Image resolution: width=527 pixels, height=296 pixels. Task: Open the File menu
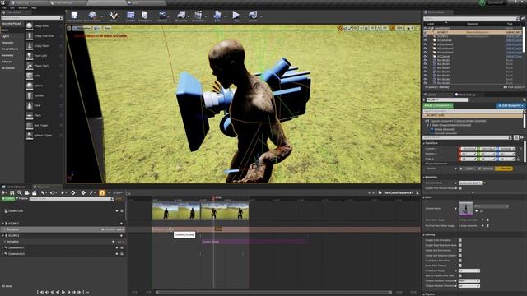[x=4, y=7]
